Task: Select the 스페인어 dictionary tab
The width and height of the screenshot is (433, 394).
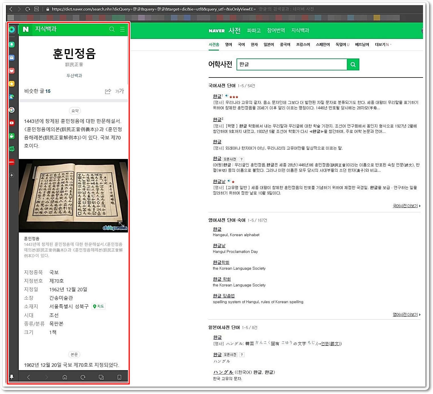Action: (323, 45)
